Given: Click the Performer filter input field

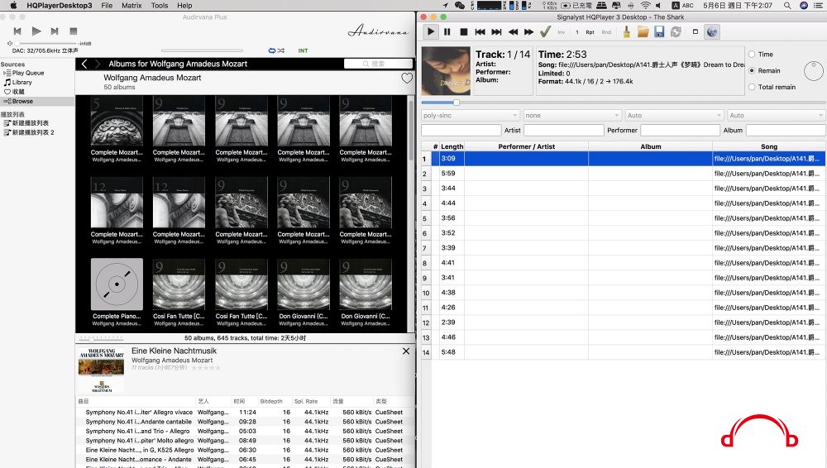Looking at the screenshot, I should pos(680,131).
